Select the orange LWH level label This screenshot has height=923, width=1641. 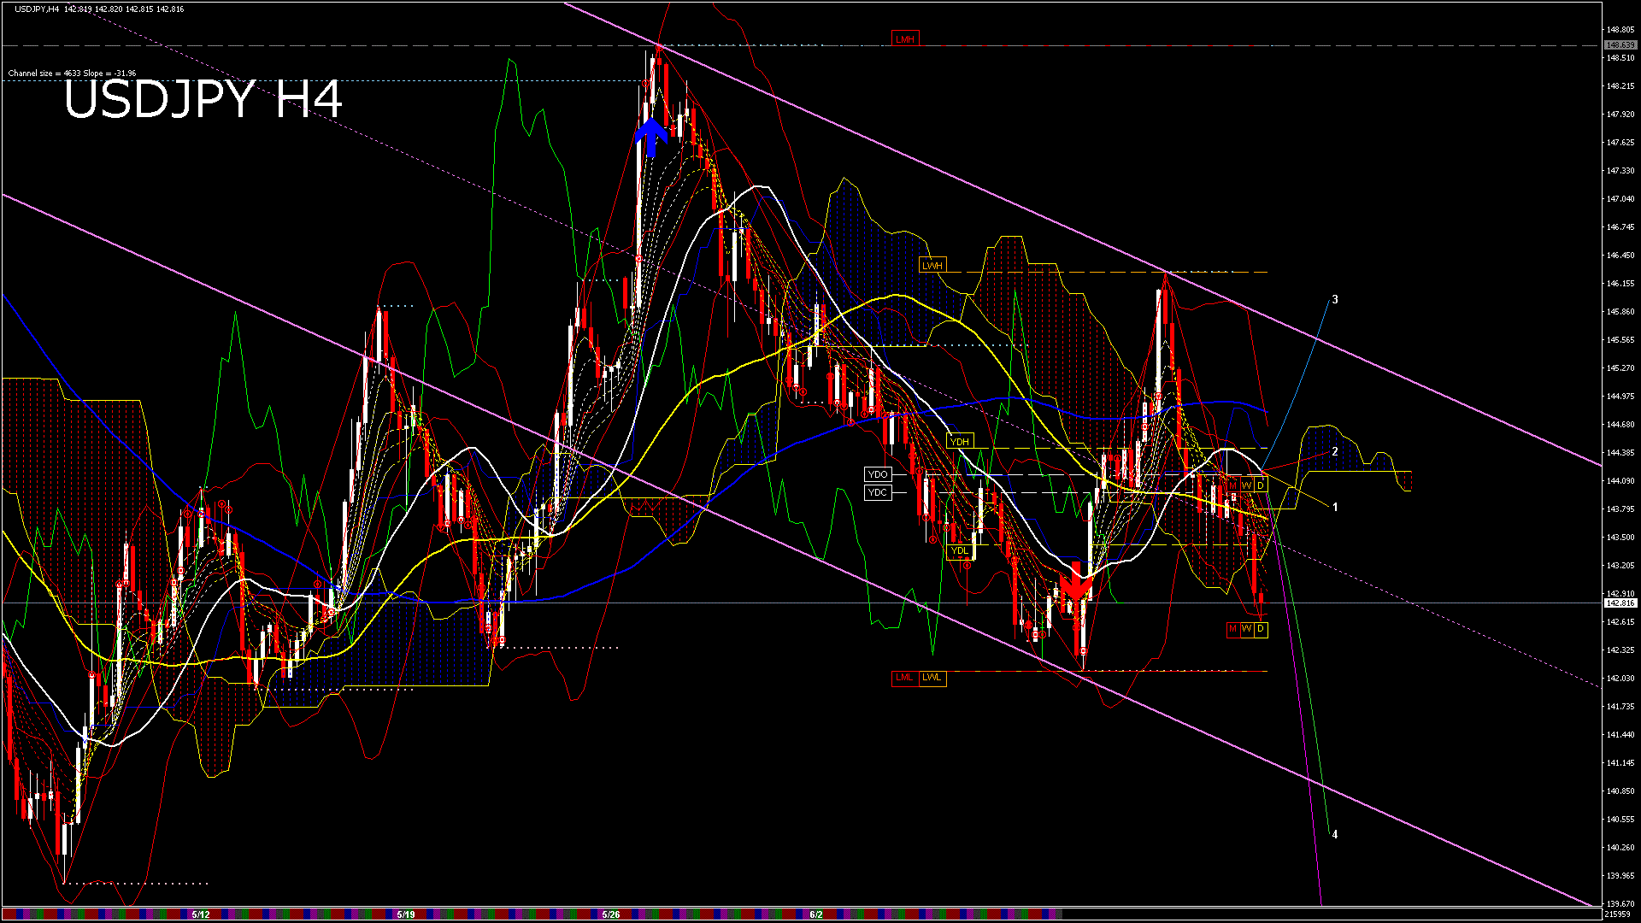(932, 266)
